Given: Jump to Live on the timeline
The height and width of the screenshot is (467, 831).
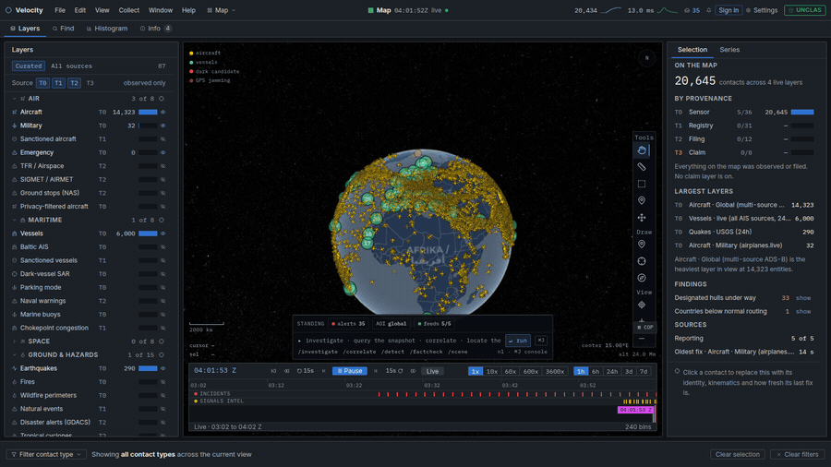Looking at the screenshot, I should click(432, 371).
